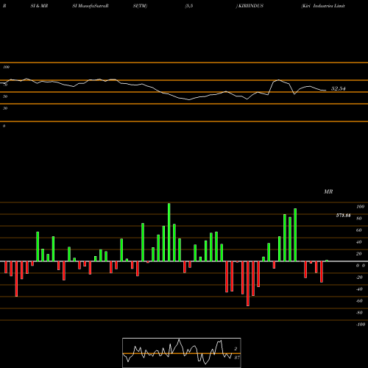The width and height of the screenshot is (368, 368).
Task: Click the last small green MR bar
Action: click(x=327, y=261)
